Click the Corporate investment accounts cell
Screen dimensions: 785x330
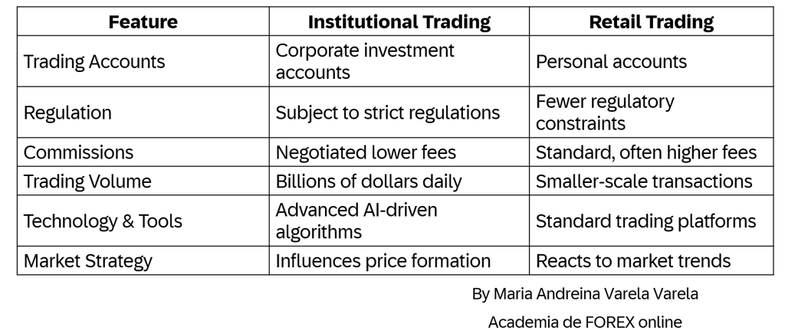399,61
